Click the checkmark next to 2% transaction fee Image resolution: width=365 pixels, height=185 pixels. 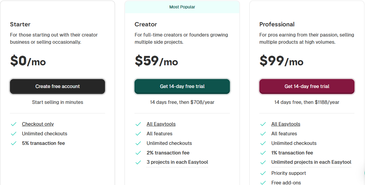[138, 153]
